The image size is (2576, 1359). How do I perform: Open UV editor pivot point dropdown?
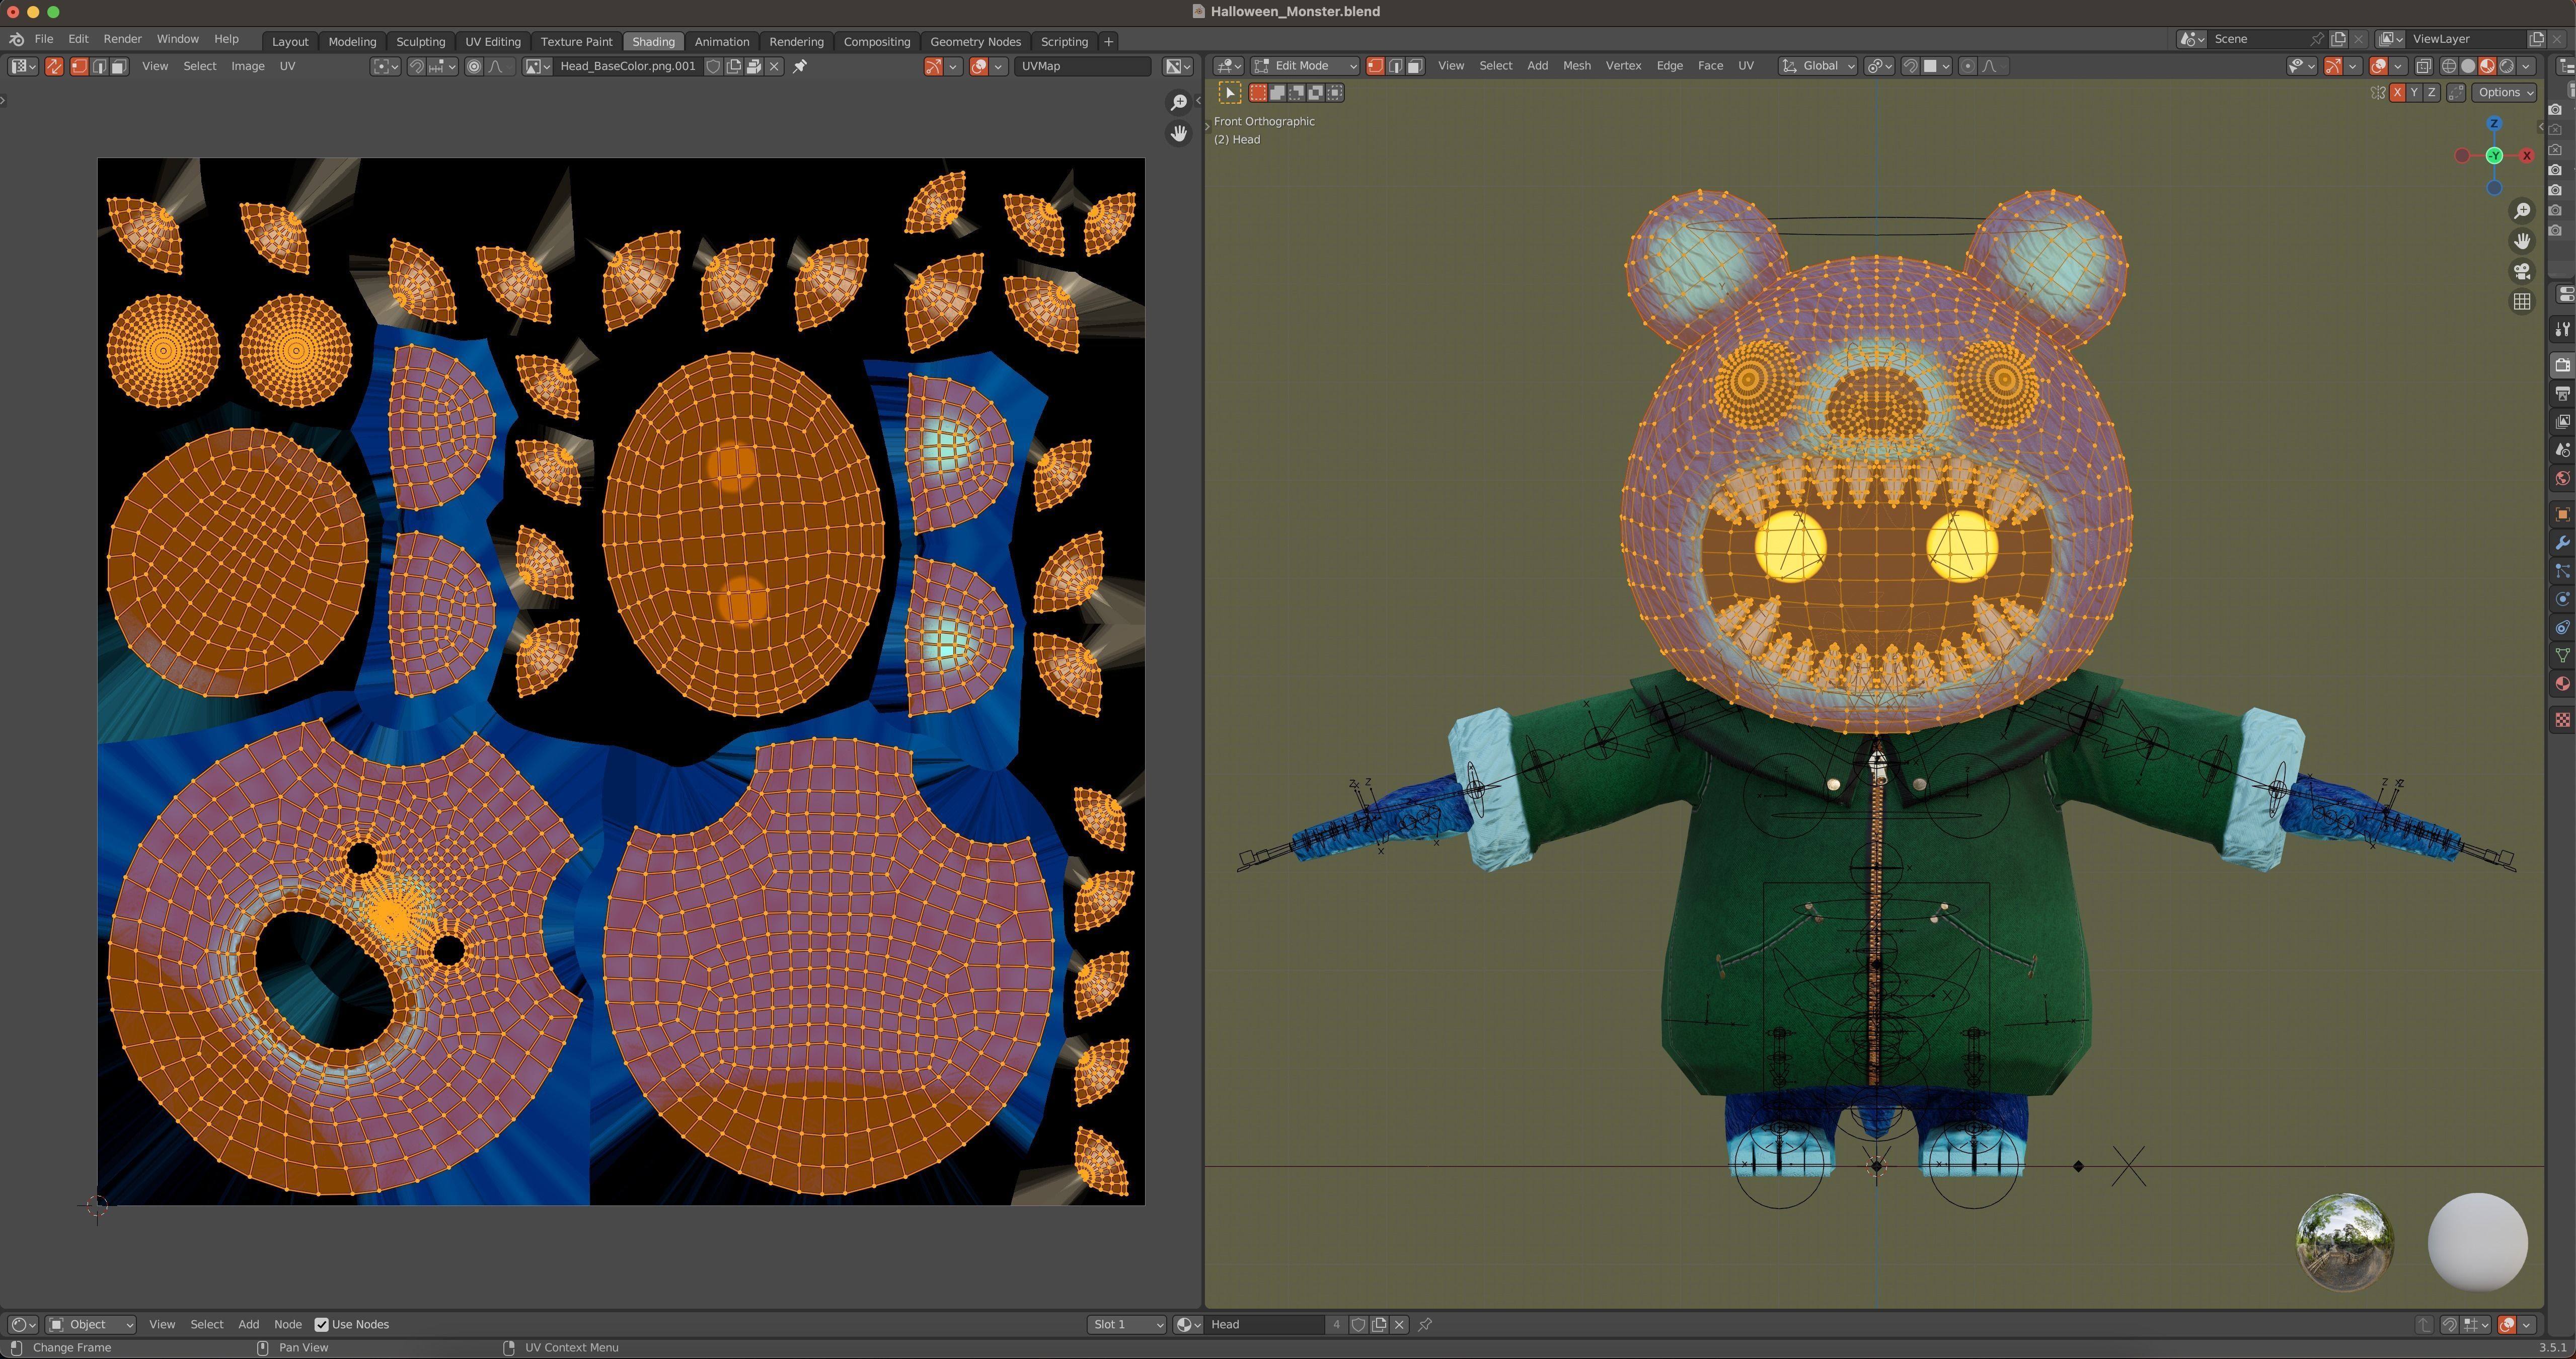coord(385,66)
